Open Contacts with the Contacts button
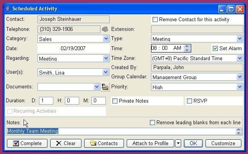The height and width of the screenshot is (154, 248). tap(104, 144)
